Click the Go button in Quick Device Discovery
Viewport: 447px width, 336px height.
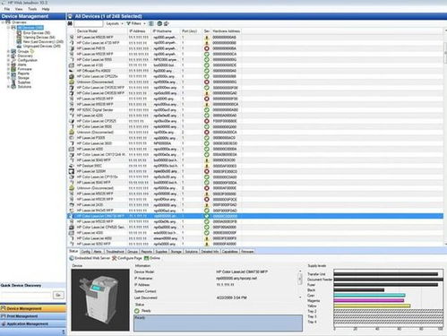point(58,295)
